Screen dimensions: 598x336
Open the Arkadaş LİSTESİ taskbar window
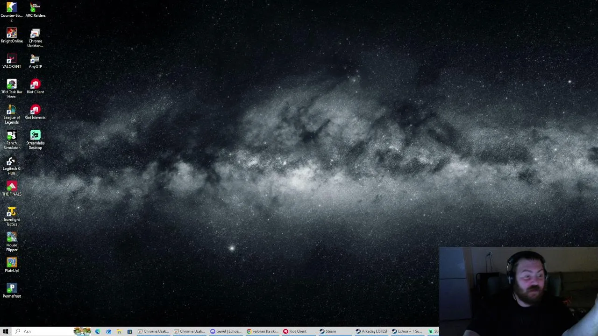click(371, 331)
